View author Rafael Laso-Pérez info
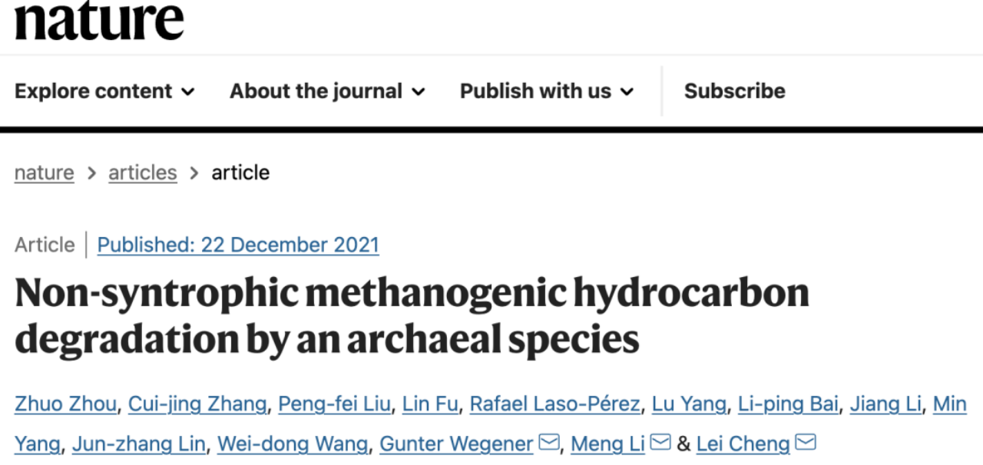The image size is (983, 465). 554,404
